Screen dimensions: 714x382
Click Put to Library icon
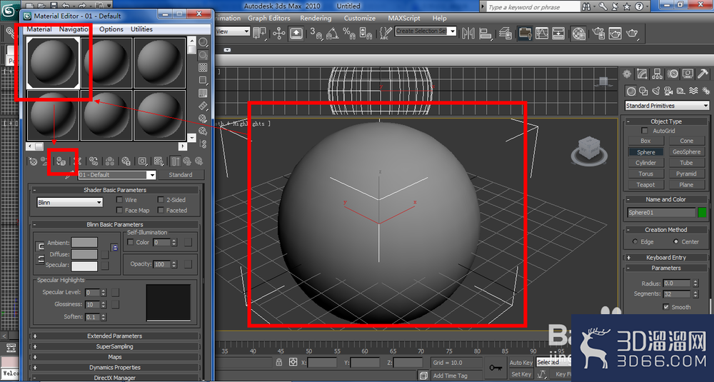126,161
